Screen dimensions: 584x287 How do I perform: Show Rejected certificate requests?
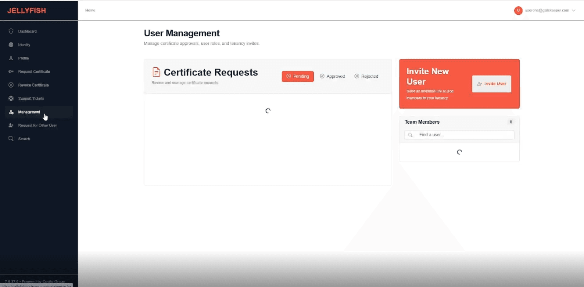pyautogui.click(x=366, y=76)
